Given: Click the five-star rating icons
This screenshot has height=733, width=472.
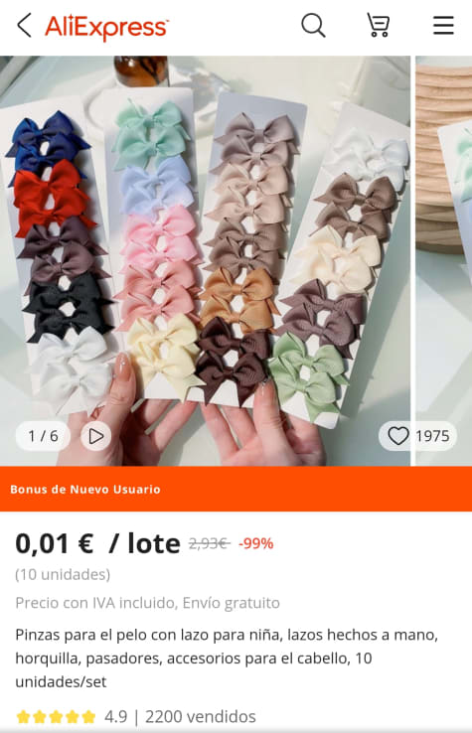Looking at the screenshot, I should pyautogui.click(x=56, y=717).
